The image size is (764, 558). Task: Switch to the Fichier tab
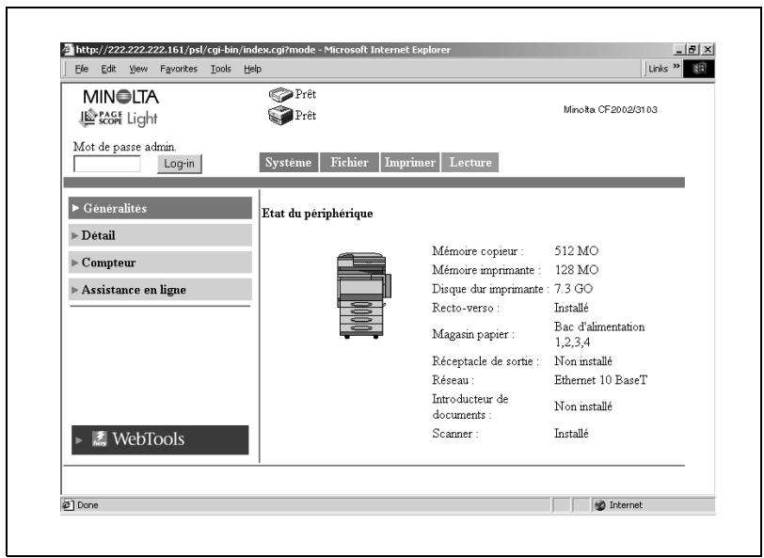tap(349, 162)
